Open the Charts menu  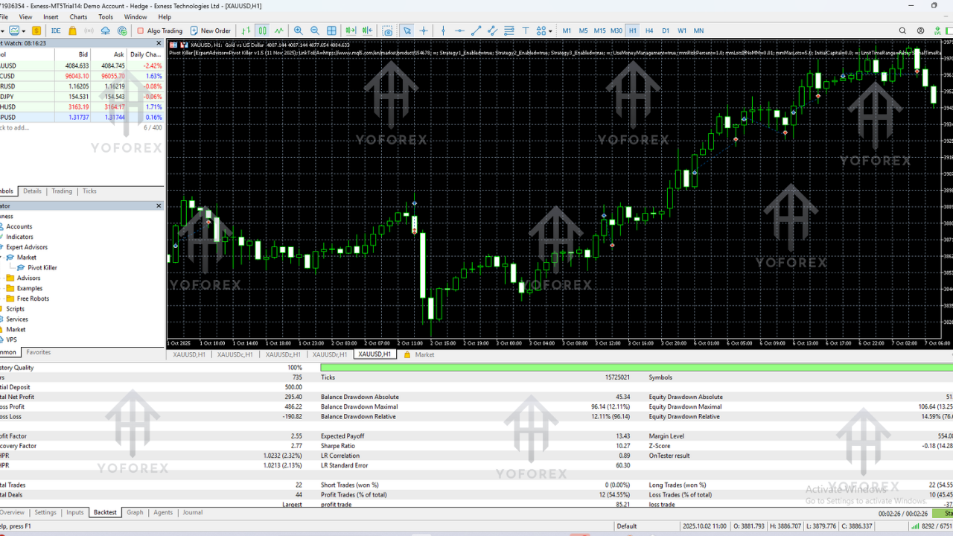(78, 16)
